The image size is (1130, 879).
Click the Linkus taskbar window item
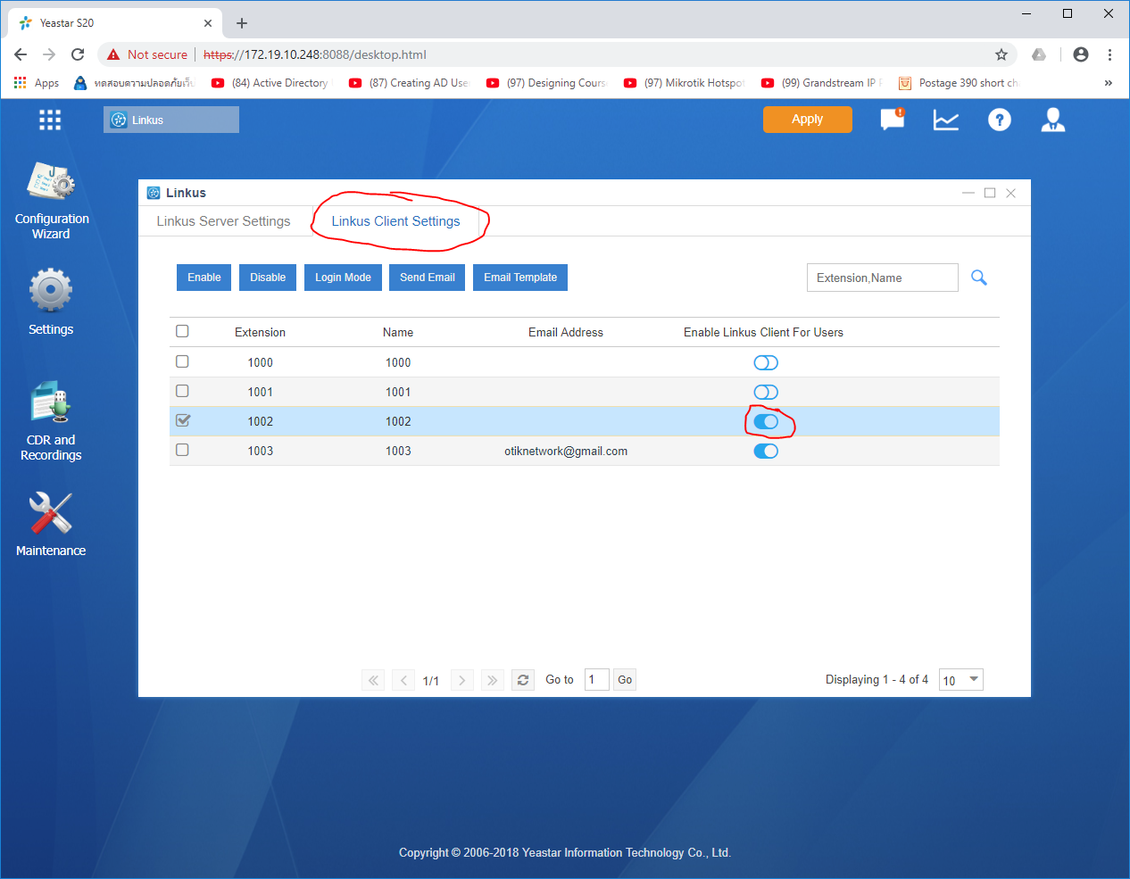tap(171, 120)
